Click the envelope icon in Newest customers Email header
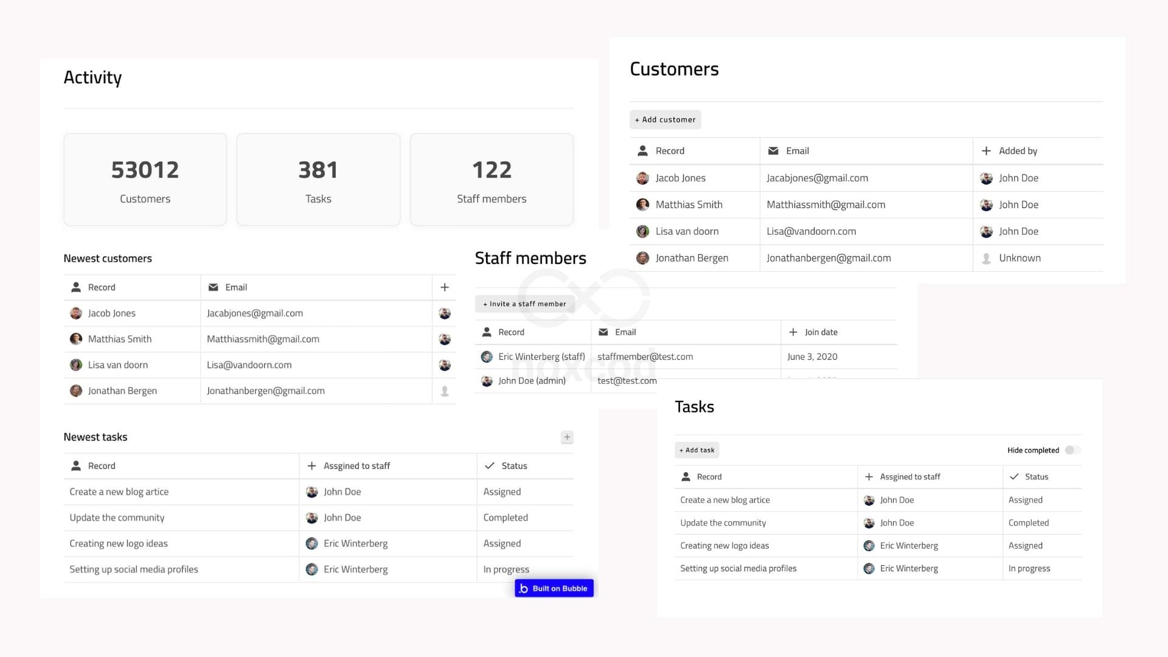 coord(213,287)
